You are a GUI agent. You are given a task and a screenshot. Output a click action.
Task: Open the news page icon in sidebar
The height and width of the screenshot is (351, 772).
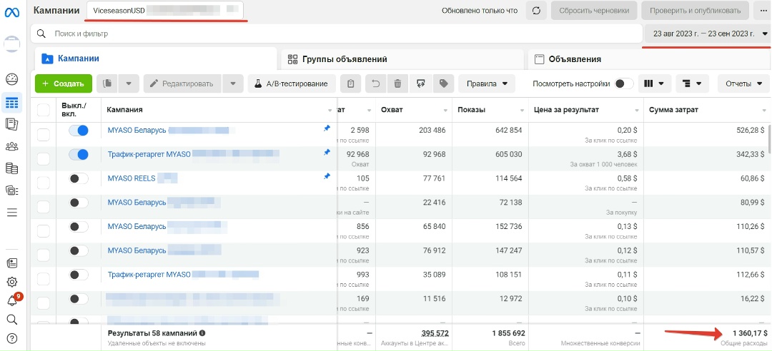tap(12, 263)
